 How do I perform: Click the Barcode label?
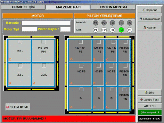pos(13,23)
